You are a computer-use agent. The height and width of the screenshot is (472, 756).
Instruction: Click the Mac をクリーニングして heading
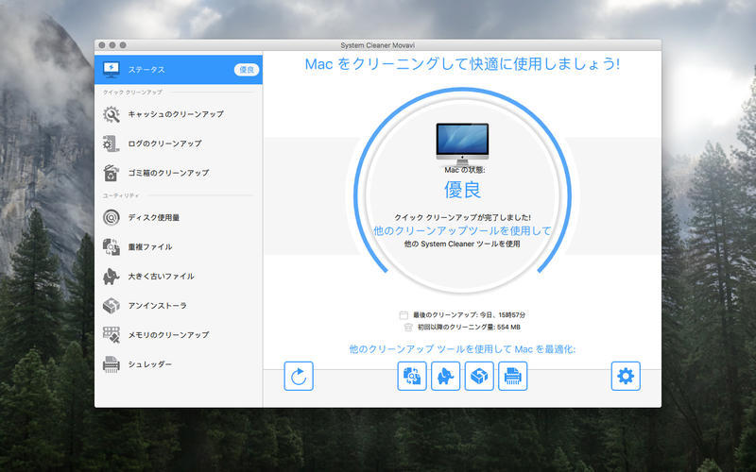[x=462, y=64]
